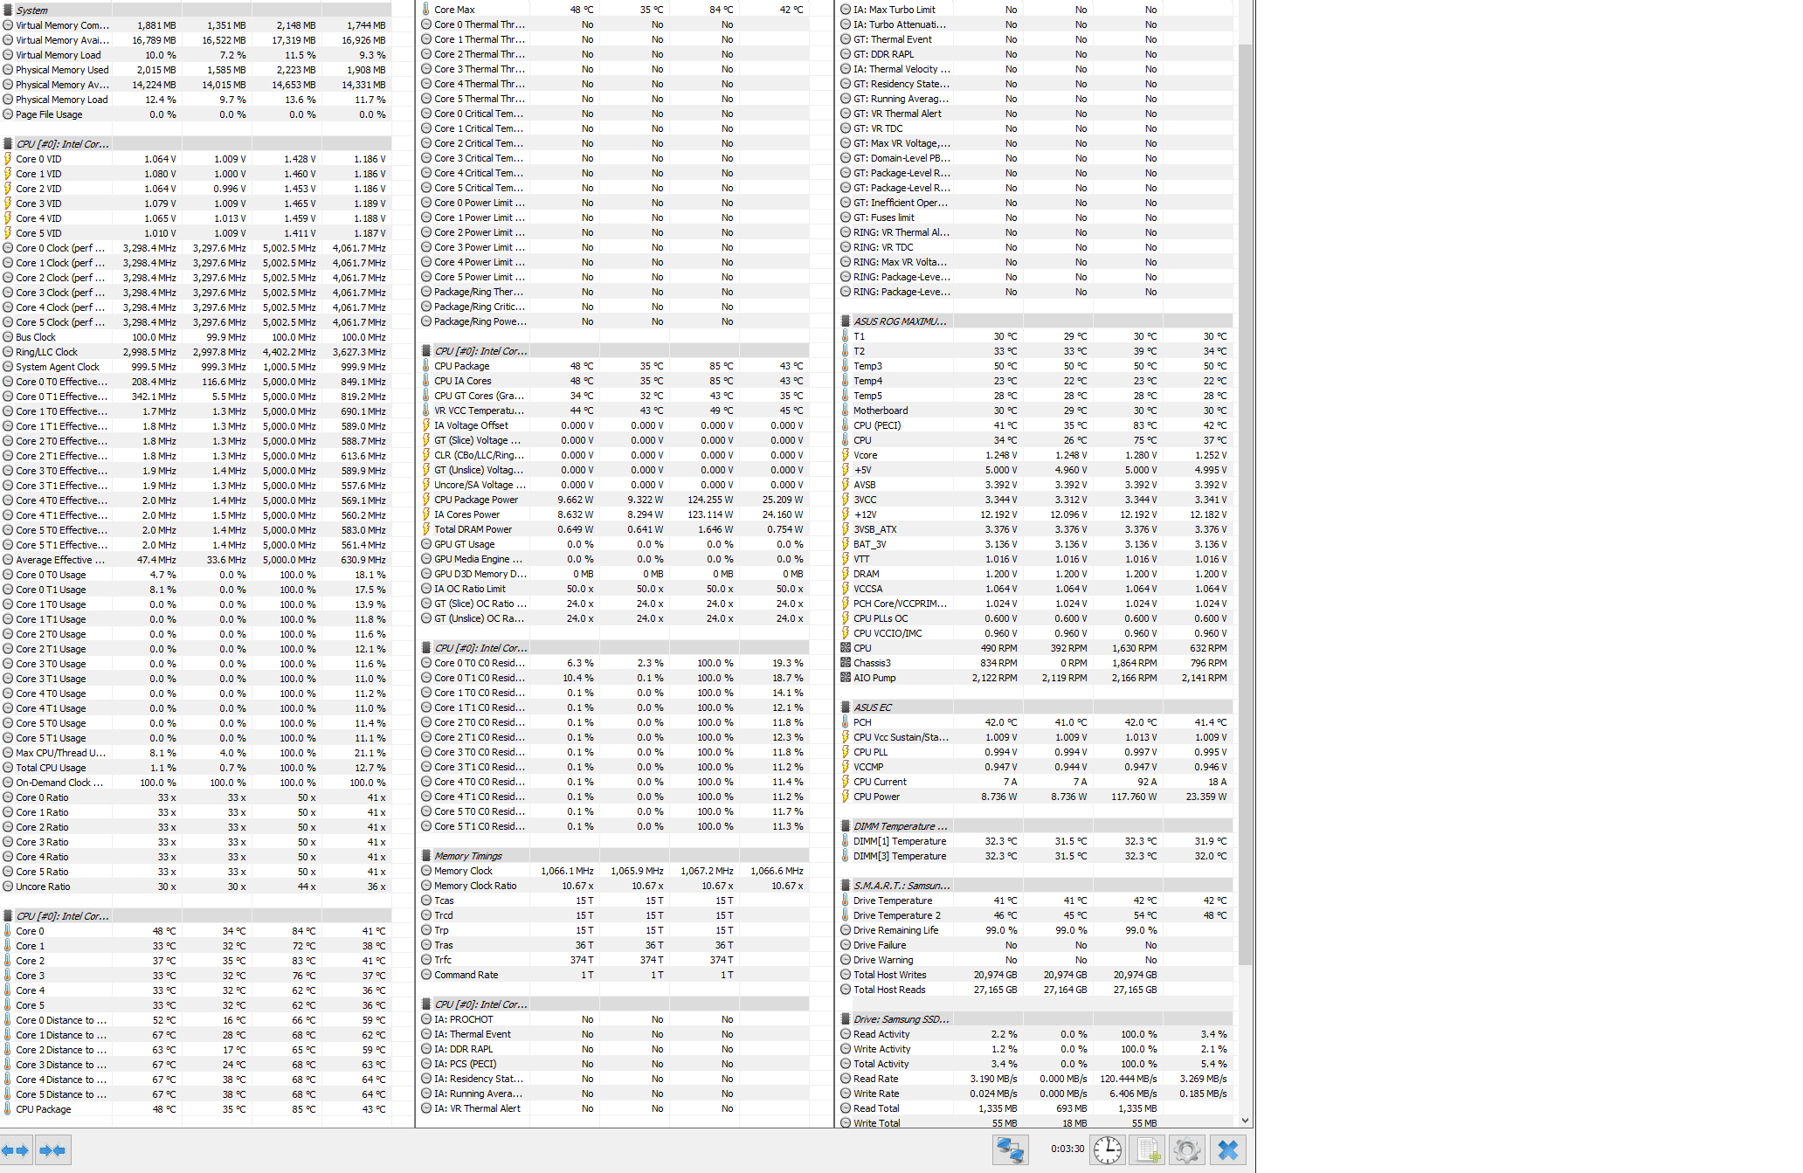Viewport: 1803px width, 1173px height.
Task: Select the Vcore voltage row
Action: [x=865, y=455]
